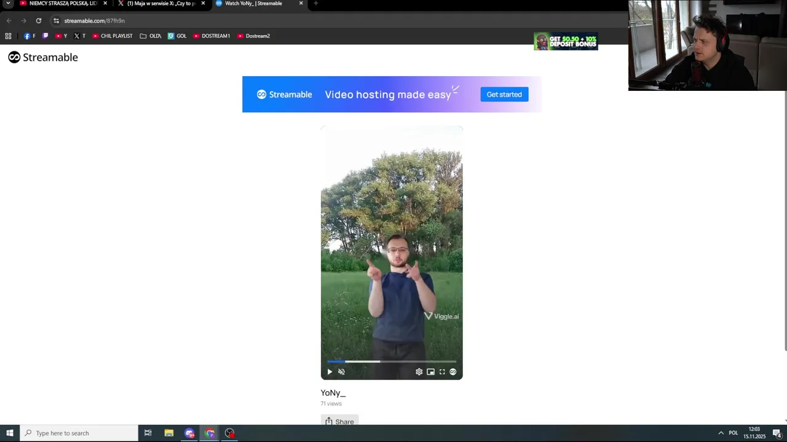Open File Explorer from the taskbar

(x=168, y=433)
